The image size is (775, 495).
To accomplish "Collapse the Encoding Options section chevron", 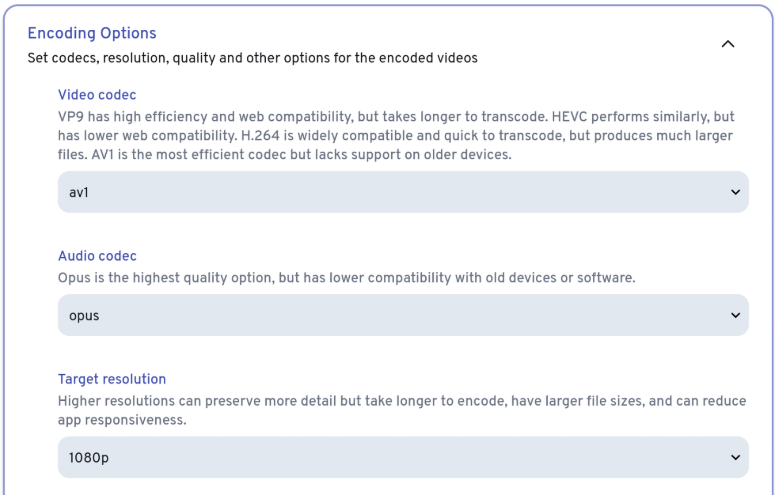I will (728, 44).
